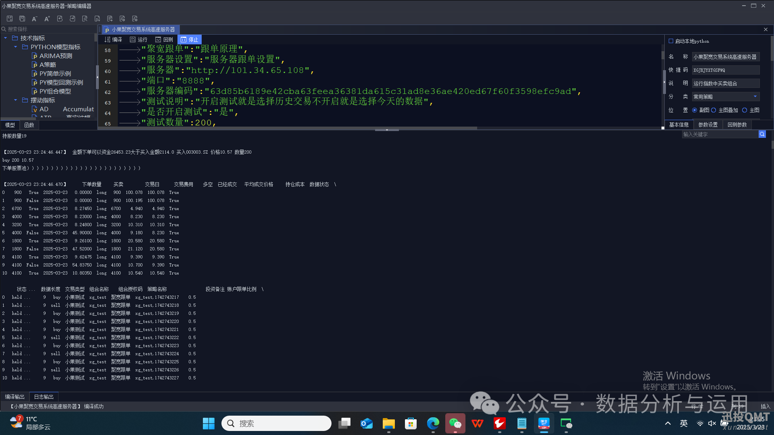Switch to the 参数设置 tab
Viewport: 774px width, 435px height.
(x=708, y=125)
